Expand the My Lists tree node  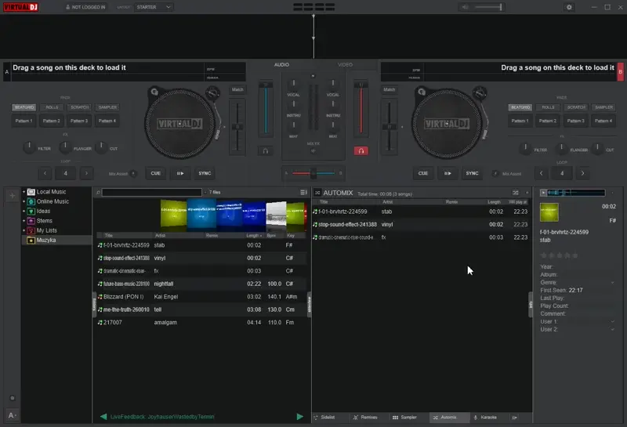(24, 230)
